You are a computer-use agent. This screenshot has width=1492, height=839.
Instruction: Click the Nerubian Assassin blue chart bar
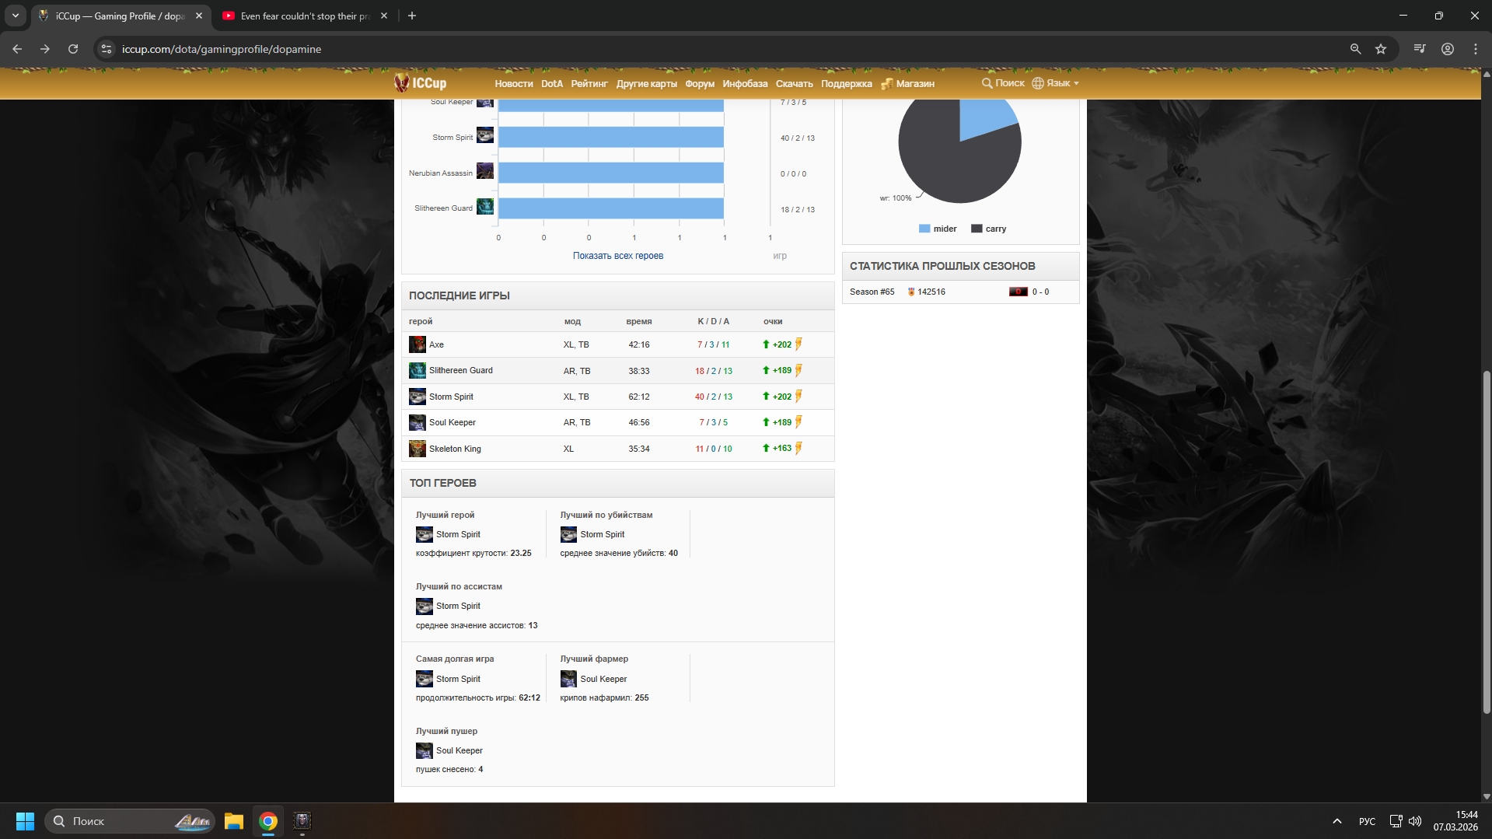611,173
